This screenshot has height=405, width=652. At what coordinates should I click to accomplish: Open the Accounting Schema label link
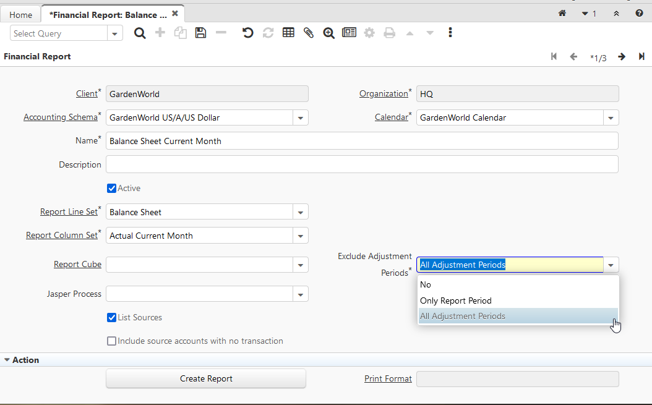(61, 117)
